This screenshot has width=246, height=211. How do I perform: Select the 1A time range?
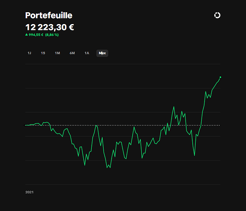click(x=87, y=53)
